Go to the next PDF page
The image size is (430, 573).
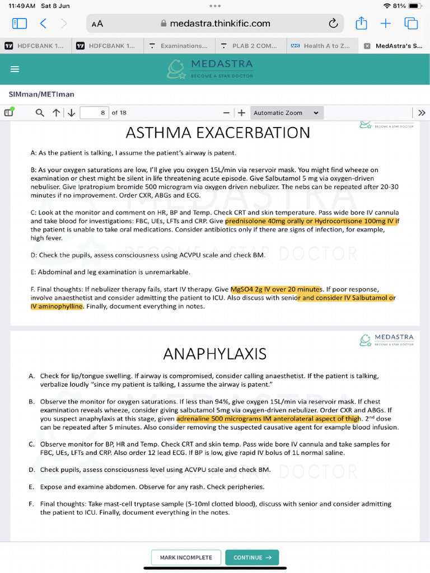tap(72, 112)
